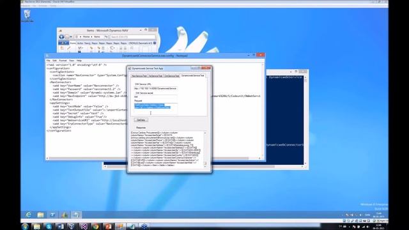Open VirtualBox from host taskbar
The width and height of the screenshot is (409, 230).
72,226
